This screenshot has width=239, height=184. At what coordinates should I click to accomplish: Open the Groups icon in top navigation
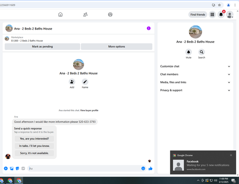click(x=110, y=14)
